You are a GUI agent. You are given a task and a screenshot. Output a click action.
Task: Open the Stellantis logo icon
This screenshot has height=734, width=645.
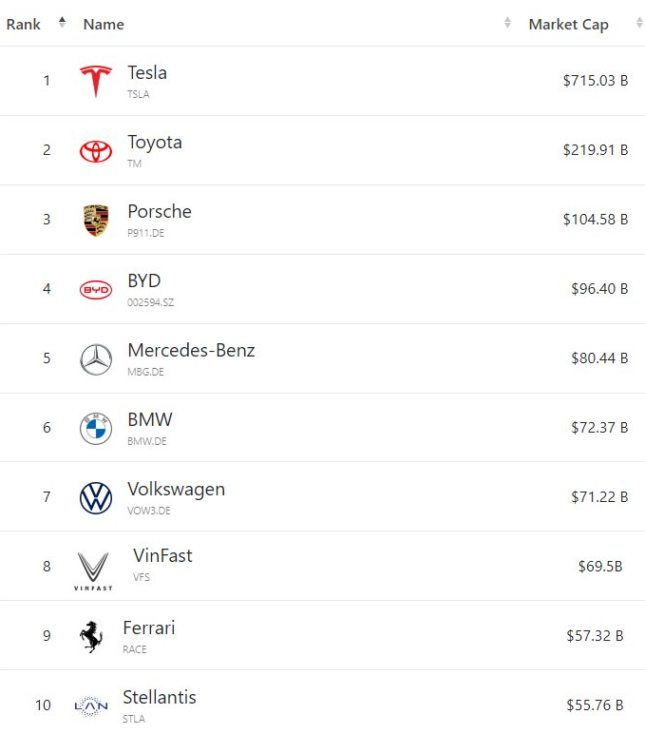(91, 705)
